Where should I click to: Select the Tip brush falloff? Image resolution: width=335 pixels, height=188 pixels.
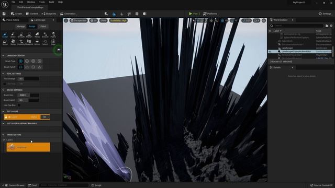click(40, 67)
